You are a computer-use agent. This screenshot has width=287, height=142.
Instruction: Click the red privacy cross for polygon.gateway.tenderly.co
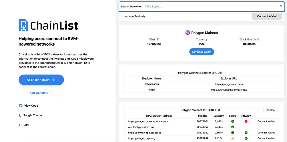(246, 121)
